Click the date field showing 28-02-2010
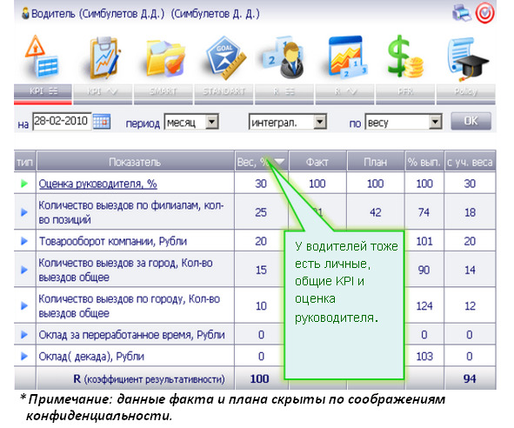The image size is (514, 428). pyautogui.click(x=62, y=121)
